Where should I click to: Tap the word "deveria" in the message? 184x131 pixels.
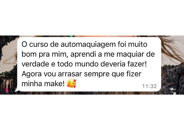coord(113,64)
